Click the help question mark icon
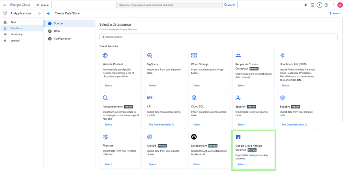The height and width of the screenshot is (171, 343). tap(326, 5)
